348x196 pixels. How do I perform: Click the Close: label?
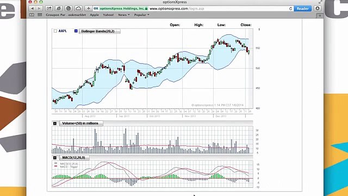pos(246,25)
